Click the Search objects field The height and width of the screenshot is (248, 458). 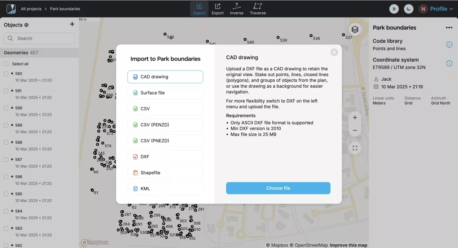(x=39, y=38)
